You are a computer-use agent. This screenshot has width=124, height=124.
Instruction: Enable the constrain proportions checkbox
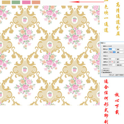click(x=102, y=70)
